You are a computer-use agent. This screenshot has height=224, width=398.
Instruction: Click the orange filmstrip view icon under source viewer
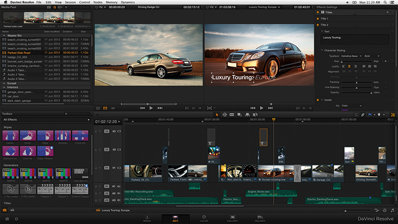click(105, 108)
